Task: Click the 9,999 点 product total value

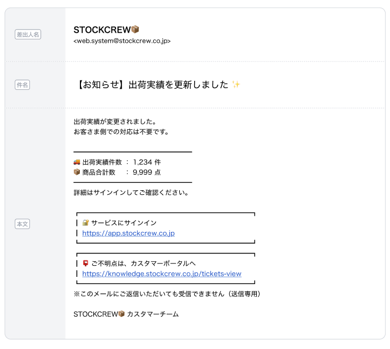Action: 147,173
